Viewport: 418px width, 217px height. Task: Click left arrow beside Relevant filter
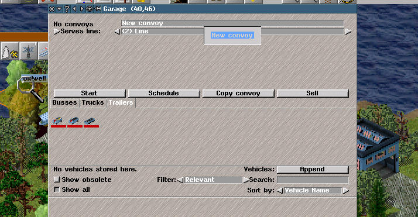[x=180, y=180]
